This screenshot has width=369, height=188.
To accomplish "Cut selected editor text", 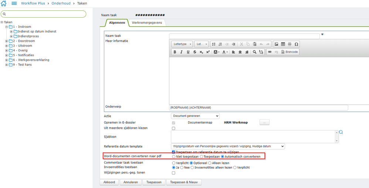I will (x=241, y=44).
